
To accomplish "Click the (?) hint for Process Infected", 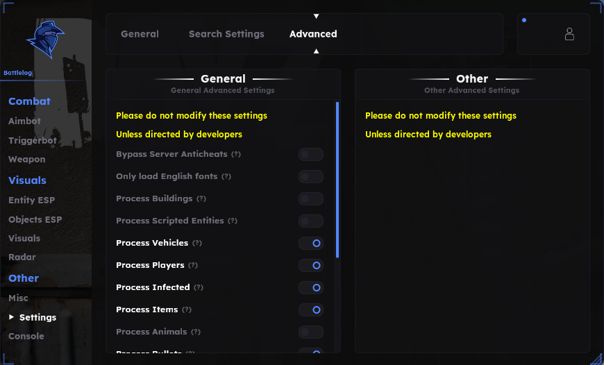I will point(199,287).
